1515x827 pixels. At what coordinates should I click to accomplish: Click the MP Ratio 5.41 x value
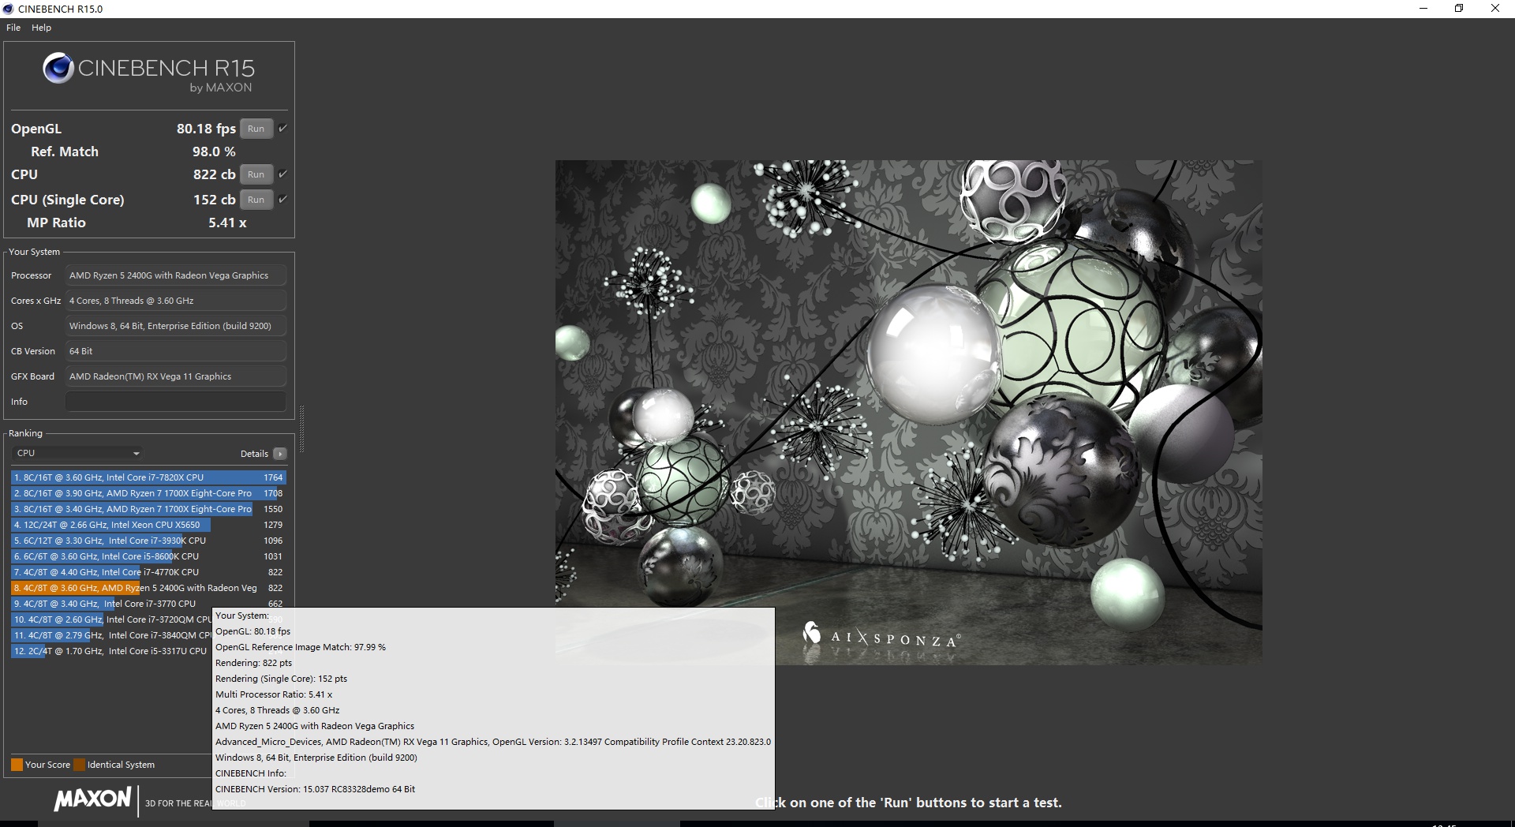pyautogui.click(x=227, y=223)
